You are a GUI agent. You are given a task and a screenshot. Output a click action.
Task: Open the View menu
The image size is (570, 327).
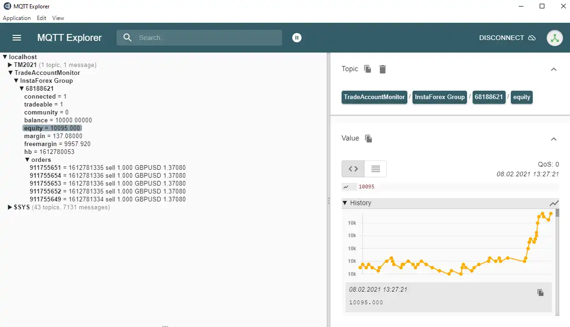point(58,18)
